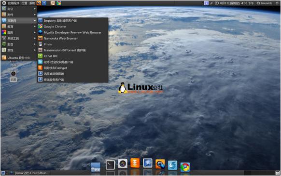The width and height of the screenshot is (281, 176).
Task: Open the blue help icon in top panel
Action: (44, 3)
